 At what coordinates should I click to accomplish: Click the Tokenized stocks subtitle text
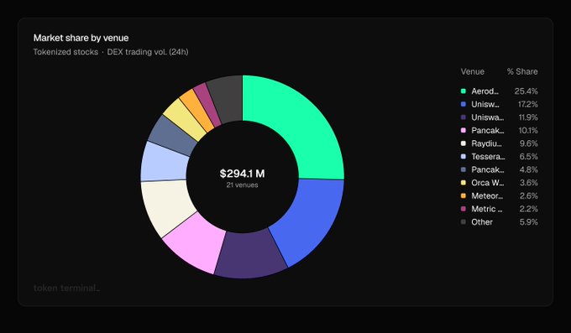[65, 52]
